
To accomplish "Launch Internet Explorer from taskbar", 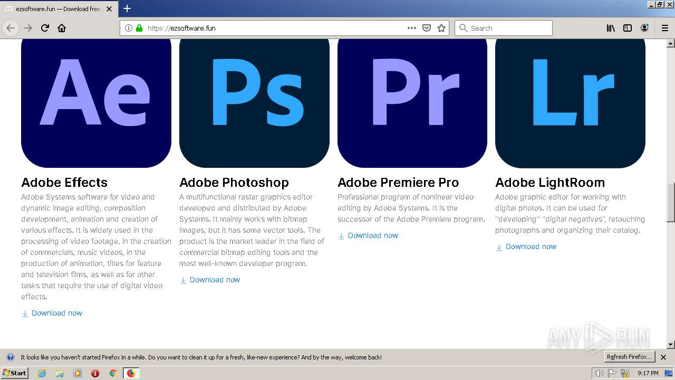I will point(42,373).
